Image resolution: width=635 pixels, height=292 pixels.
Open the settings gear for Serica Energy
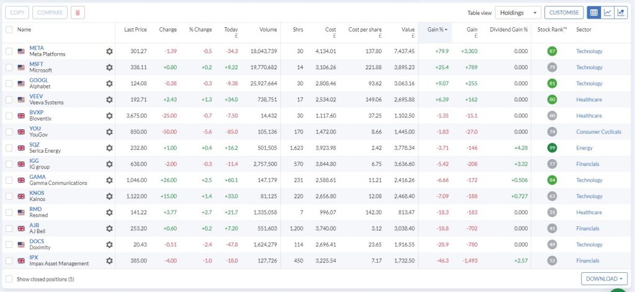[109, 148]
